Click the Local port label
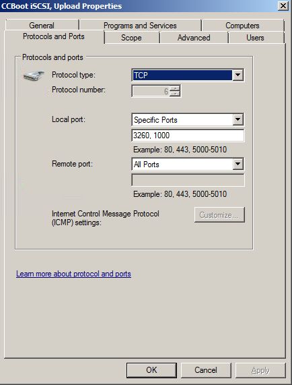Viewport: 292px width, 385px height. point(69,119)
